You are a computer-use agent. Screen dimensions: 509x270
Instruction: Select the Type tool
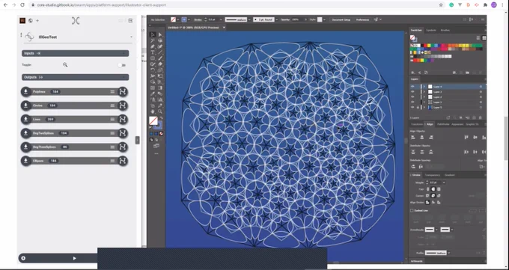(153, 52)
